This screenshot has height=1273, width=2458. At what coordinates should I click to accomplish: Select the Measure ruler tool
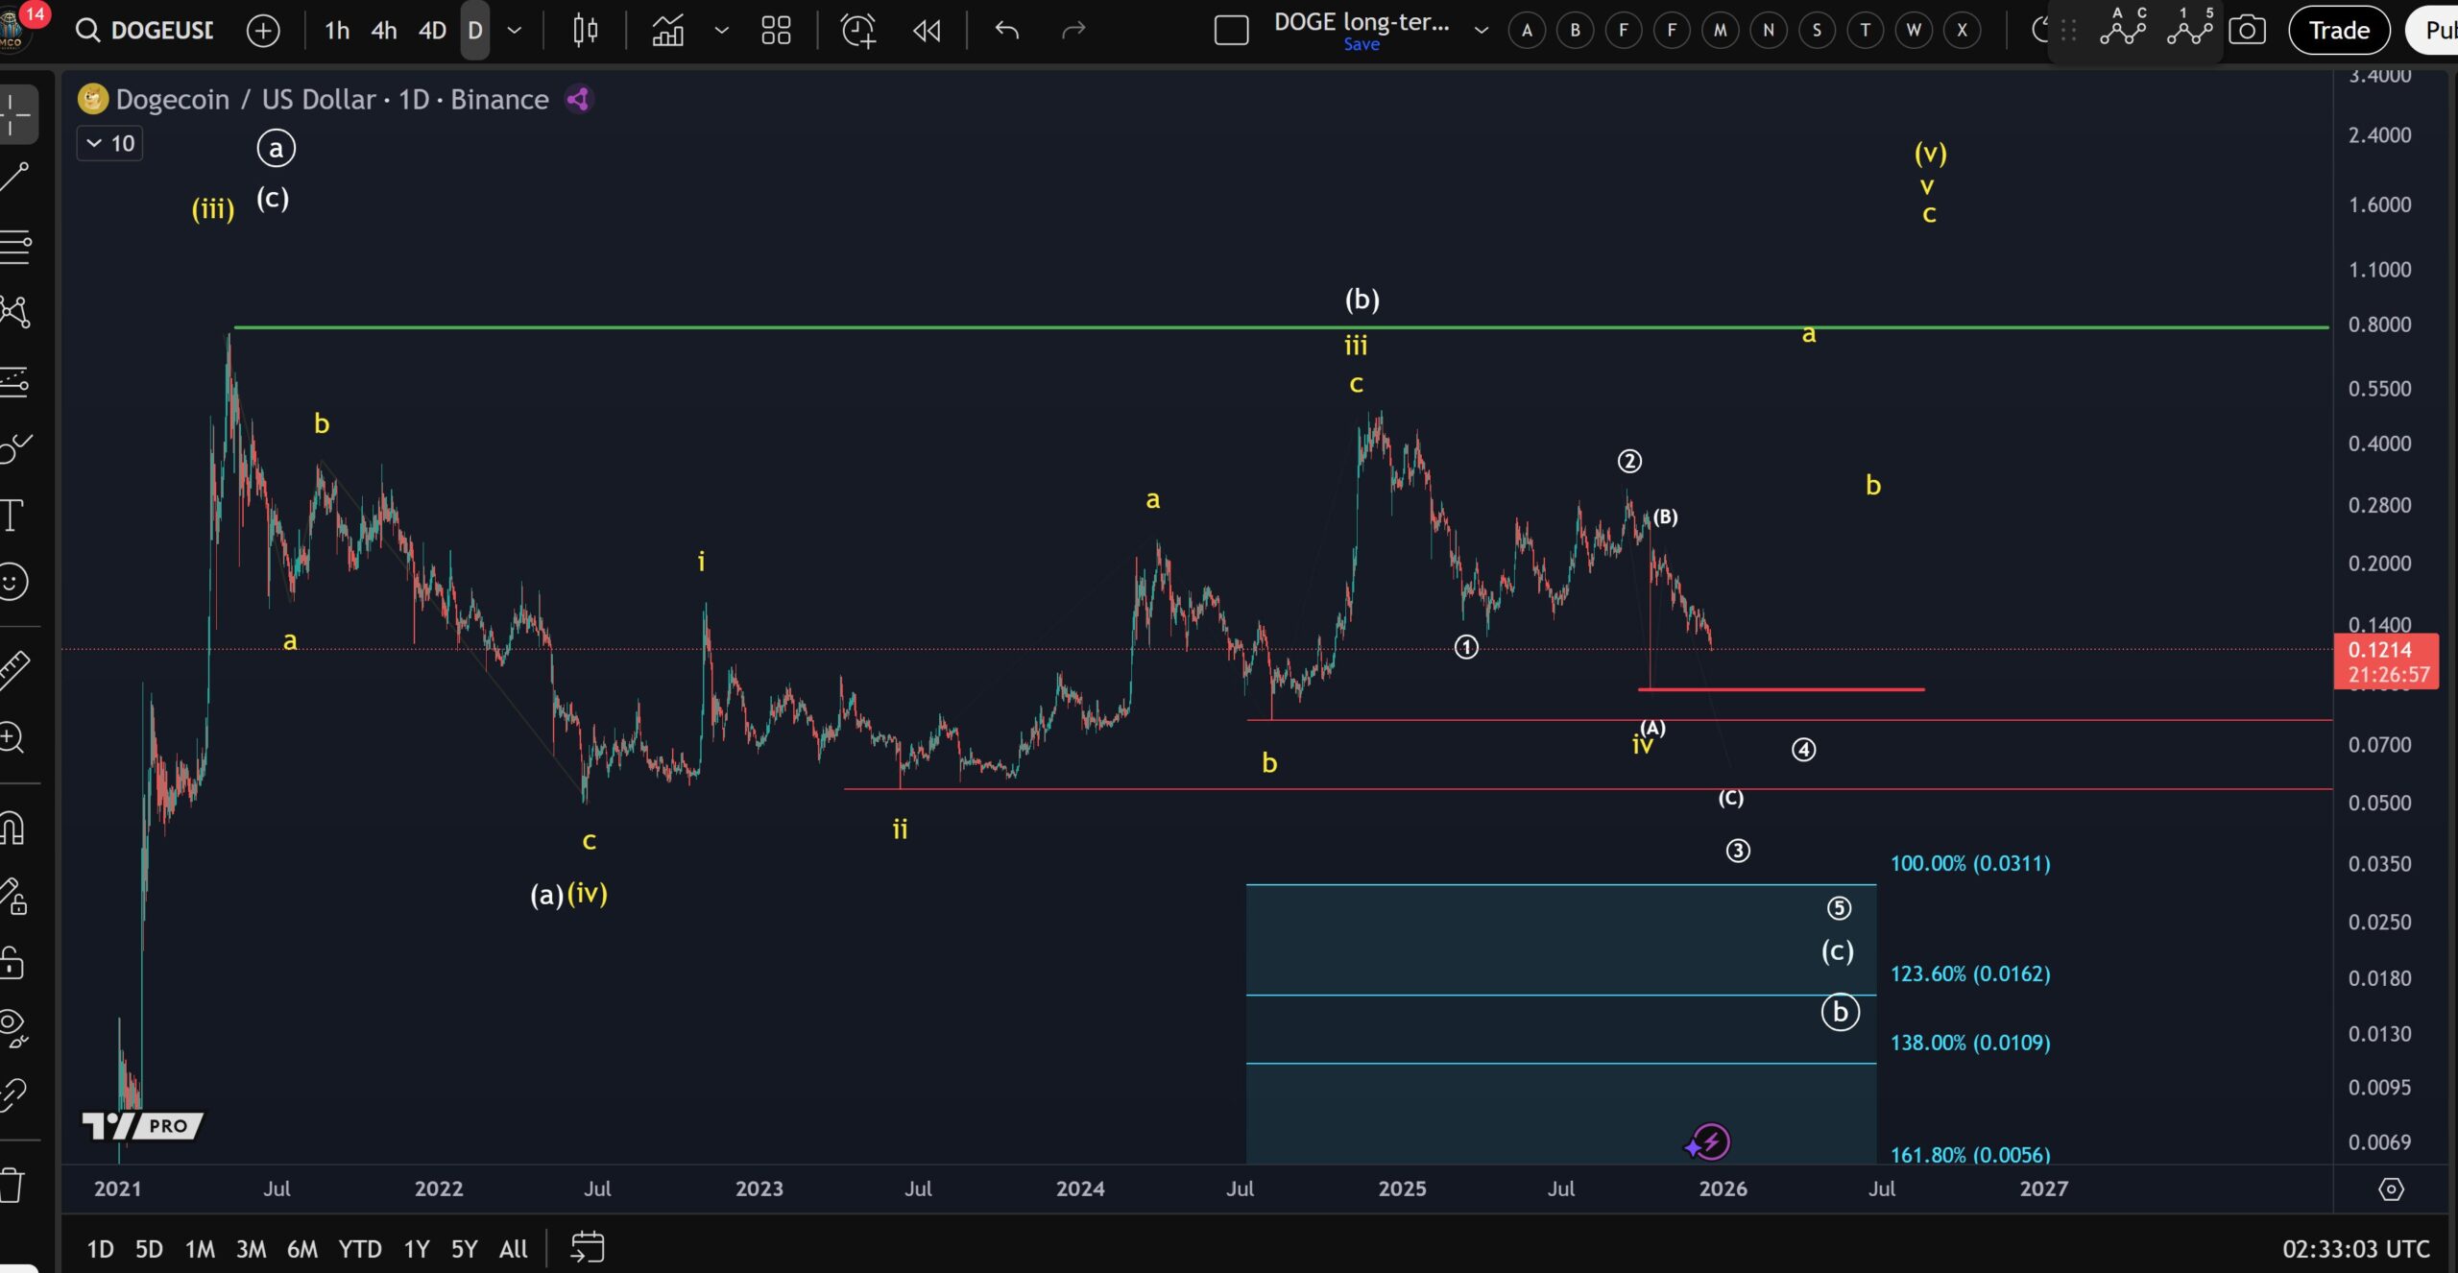[15, 668]
